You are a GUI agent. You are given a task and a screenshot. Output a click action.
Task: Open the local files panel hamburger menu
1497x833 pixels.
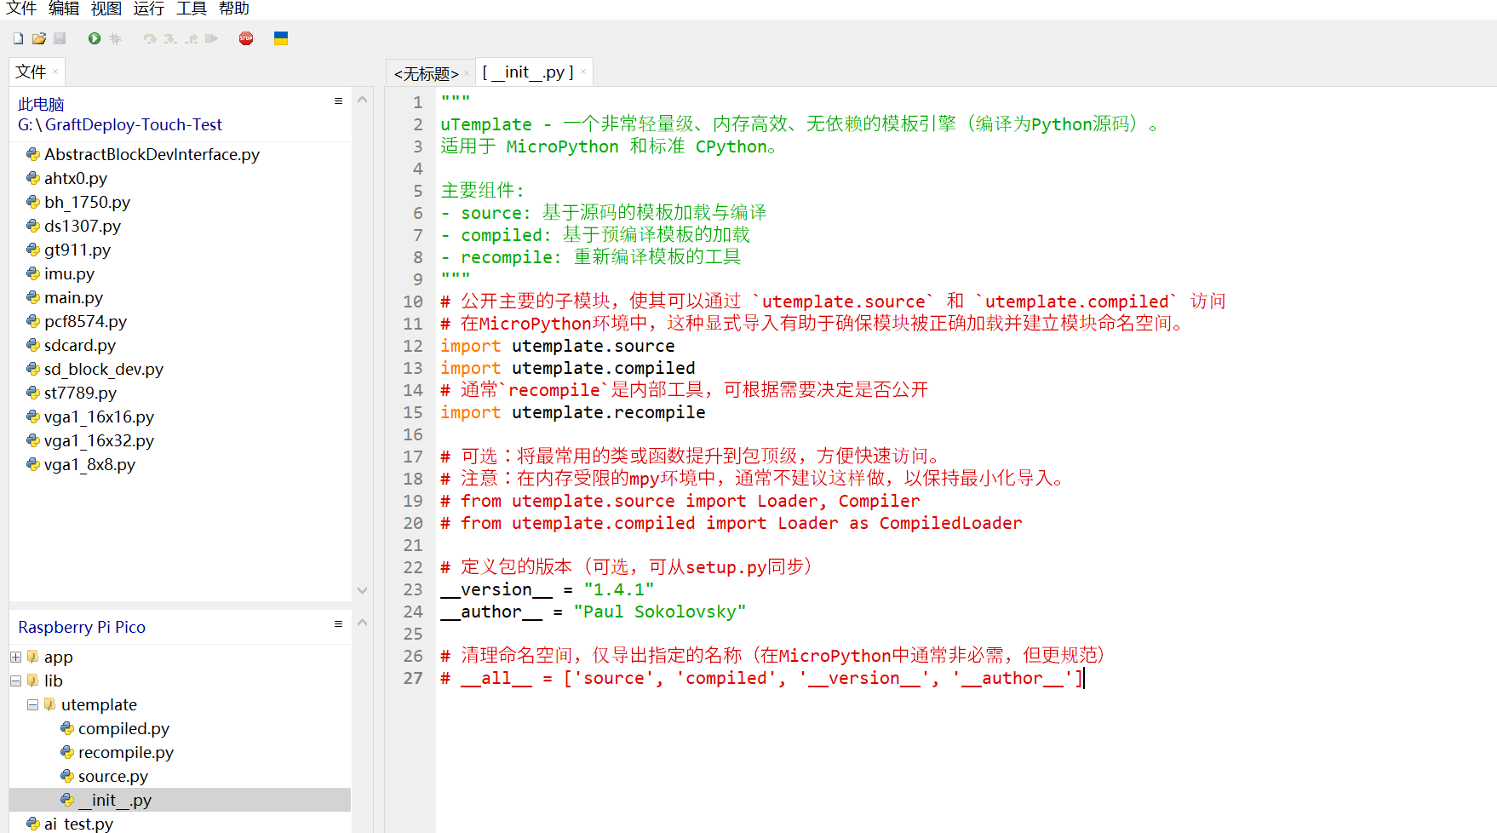[338, 101]
